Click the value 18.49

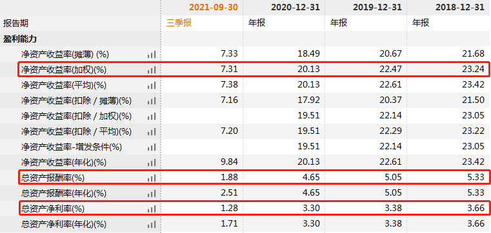pyautogui.click(x=309, y=53)
